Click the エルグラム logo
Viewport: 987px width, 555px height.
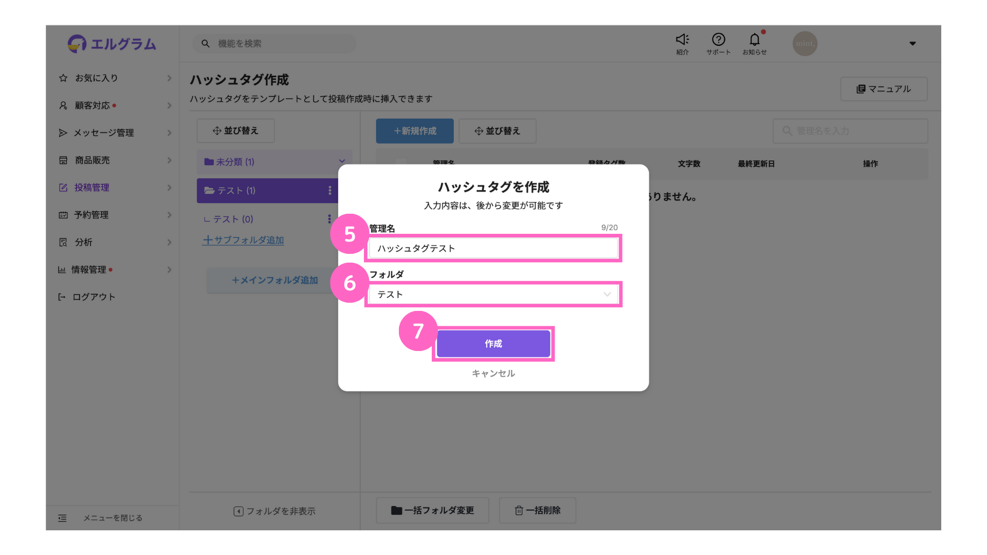click(x=112, y=44)
